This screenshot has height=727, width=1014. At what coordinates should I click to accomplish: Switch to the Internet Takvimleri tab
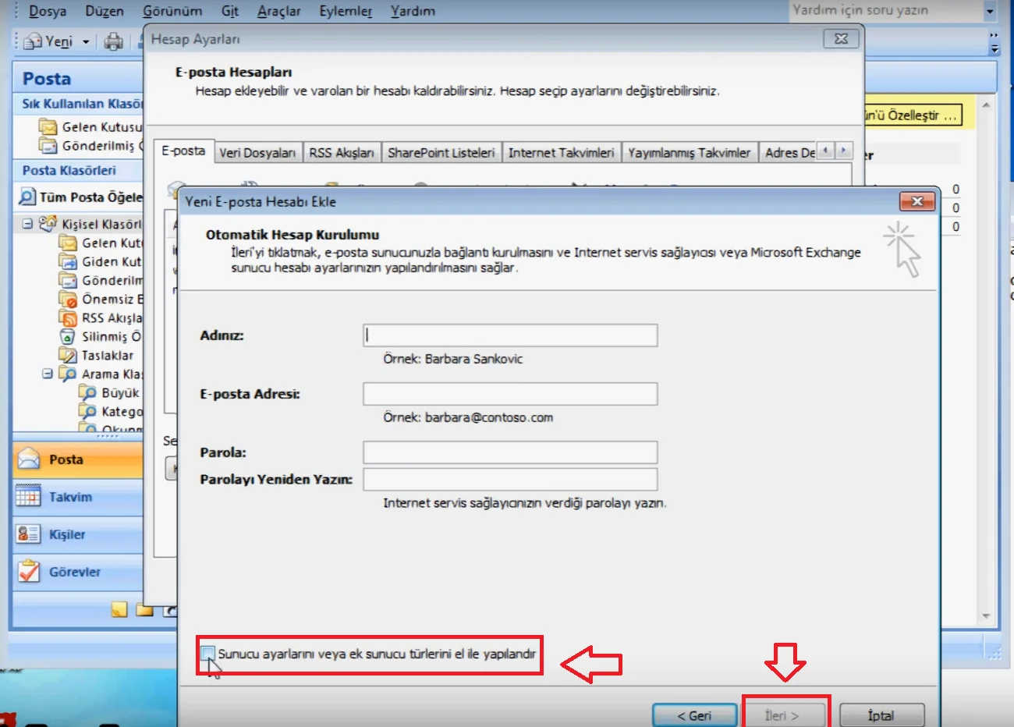[x=561, y=153]
